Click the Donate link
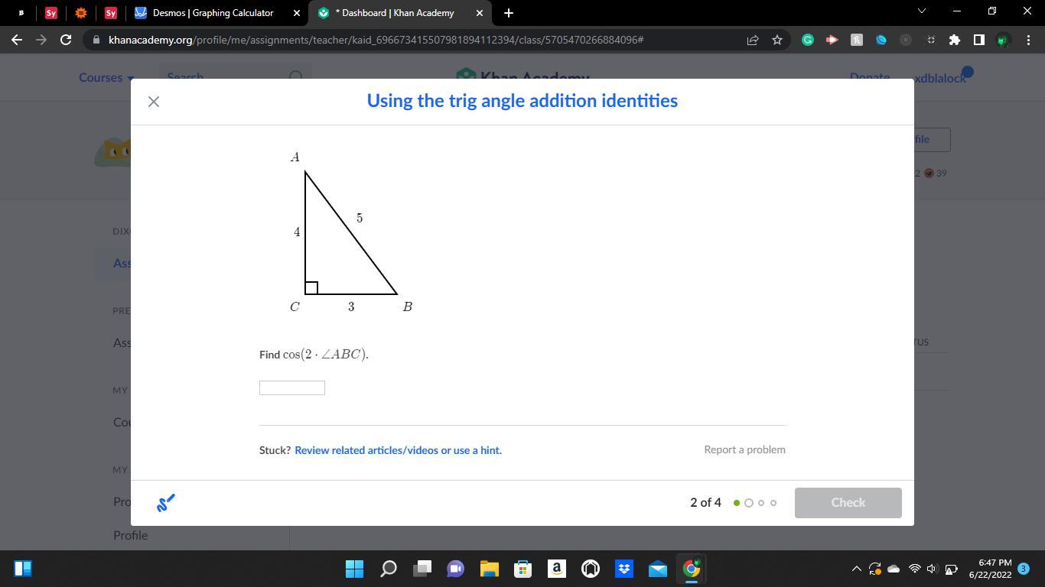1045x587 pixels. [x=870, y=78]
